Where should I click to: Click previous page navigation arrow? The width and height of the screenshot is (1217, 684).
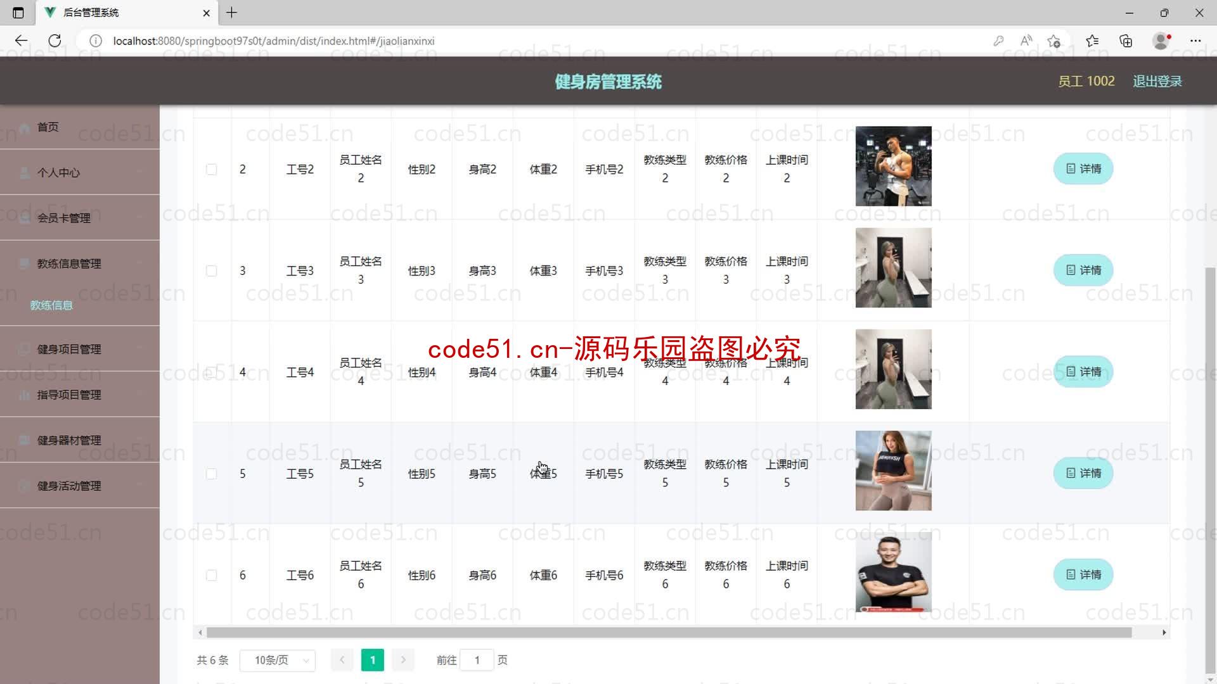coord(342,660)
